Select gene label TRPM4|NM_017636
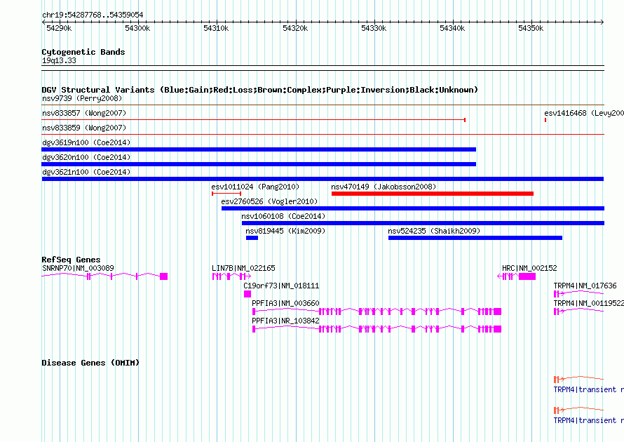The width and height of the screenshot is (624, 442). pos(585,286)
